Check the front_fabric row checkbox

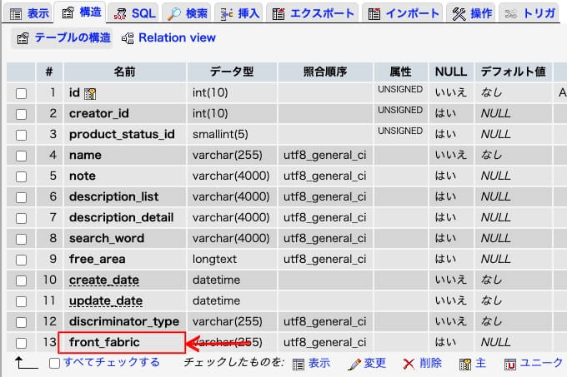pyautogui.click(x=22, y=343)
